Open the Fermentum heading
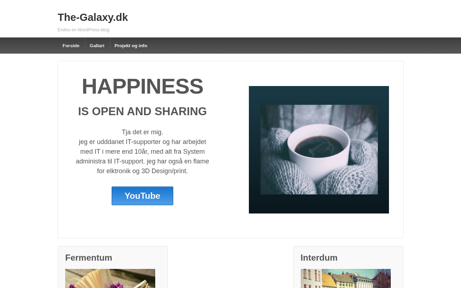Image resolution: width=461 pixels, height=288 pixels. point(89,258)
